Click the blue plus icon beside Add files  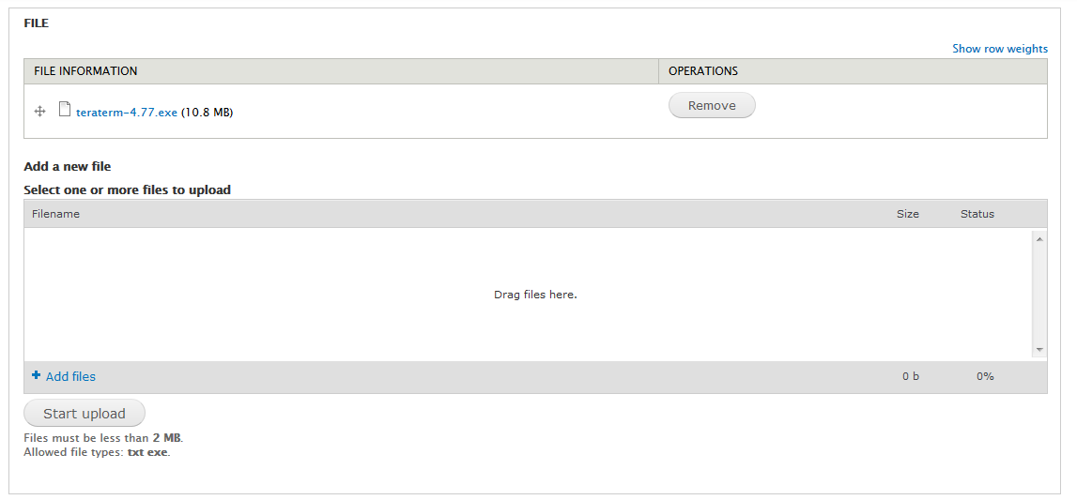(x=37, y=375)
